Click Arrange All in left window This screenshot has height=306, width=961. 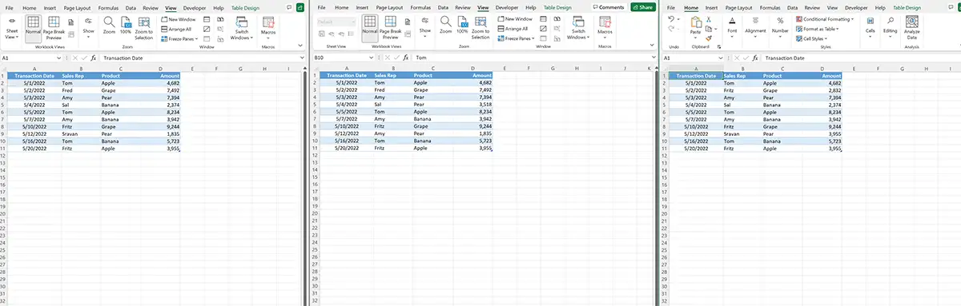point(176,29)
